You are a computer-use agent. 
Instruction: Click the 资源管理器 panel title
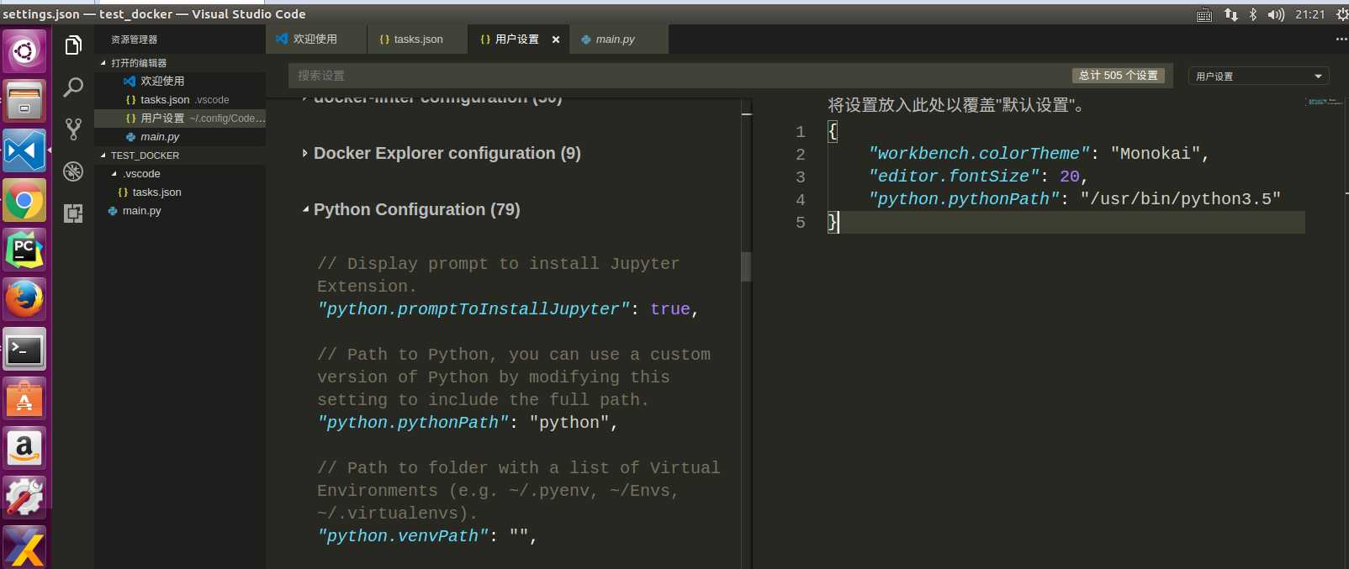point(135,40)
